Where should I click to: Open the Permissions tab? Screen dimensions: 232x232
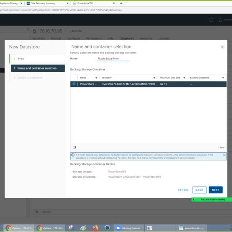click(x=94, y=38)
